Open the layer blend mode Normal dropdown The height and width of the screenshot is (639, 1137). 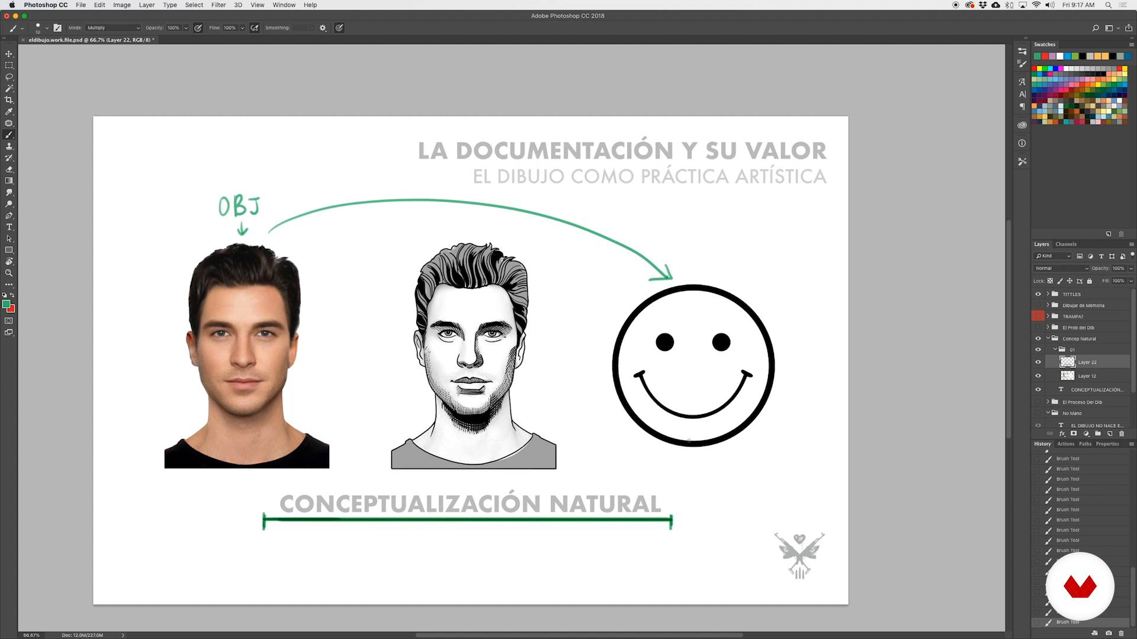1062,269
